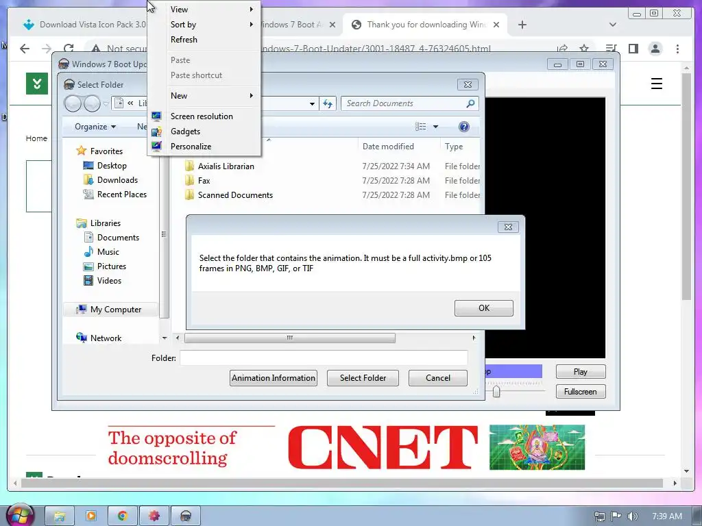Open the address bar history dropdown
The image size is (702, 526).
[x=312, y=104]
